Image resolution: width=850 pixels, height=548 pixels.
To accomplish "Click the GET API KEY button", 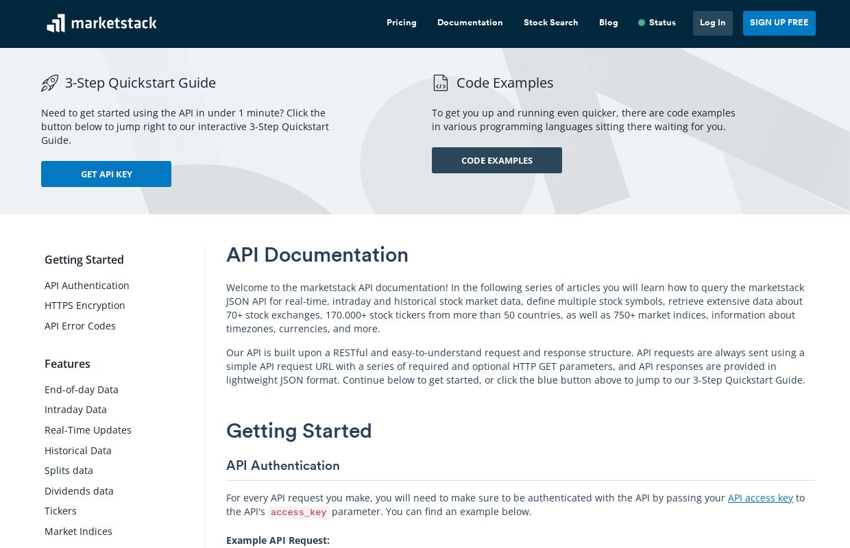I will [x=106, y=174].
